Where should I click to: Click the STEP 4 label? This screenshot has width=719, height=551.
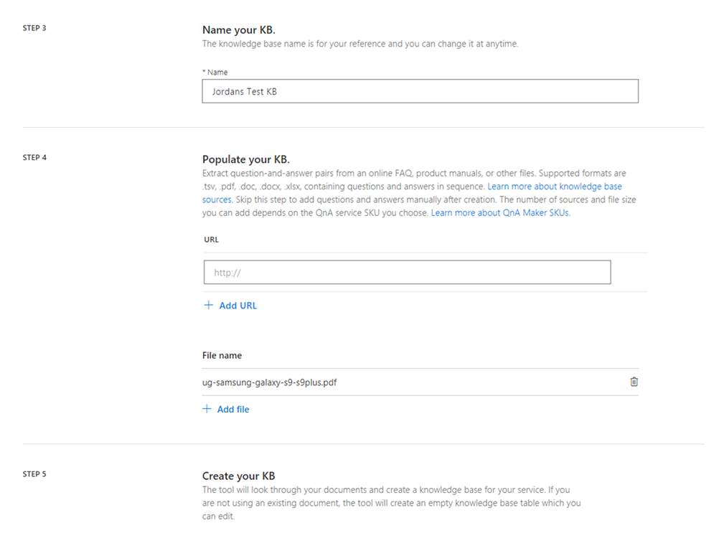(x=35, y=157)
